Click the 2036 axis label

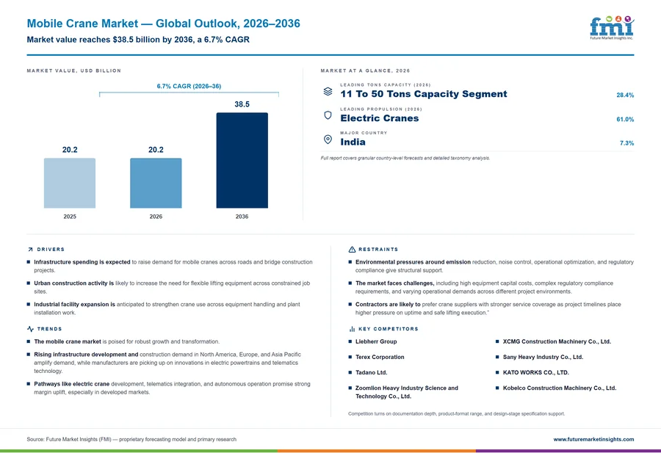pos(242,216)
